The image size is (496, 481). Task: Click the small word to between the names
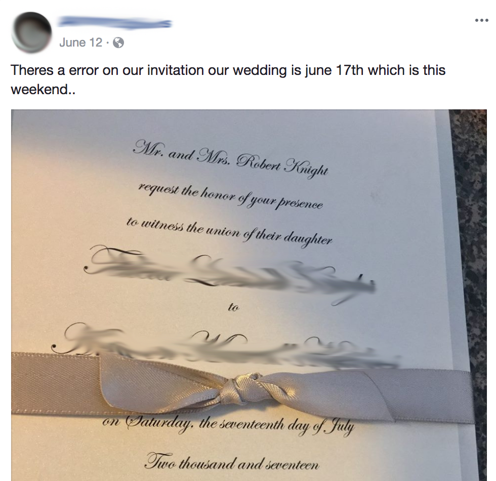[x=233, y=307]
